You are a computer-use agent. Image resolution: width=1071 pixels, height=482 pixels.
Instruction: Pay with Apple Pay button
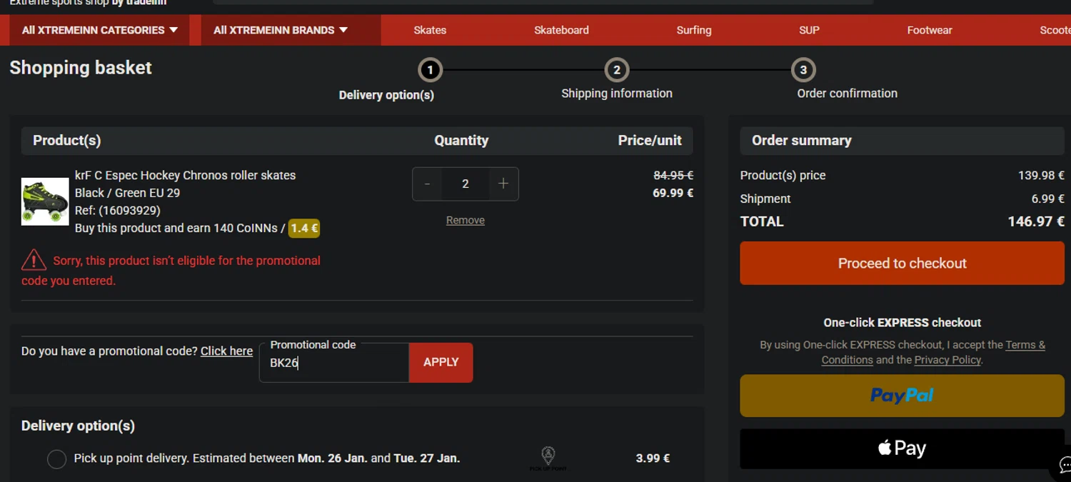point(902,448)
